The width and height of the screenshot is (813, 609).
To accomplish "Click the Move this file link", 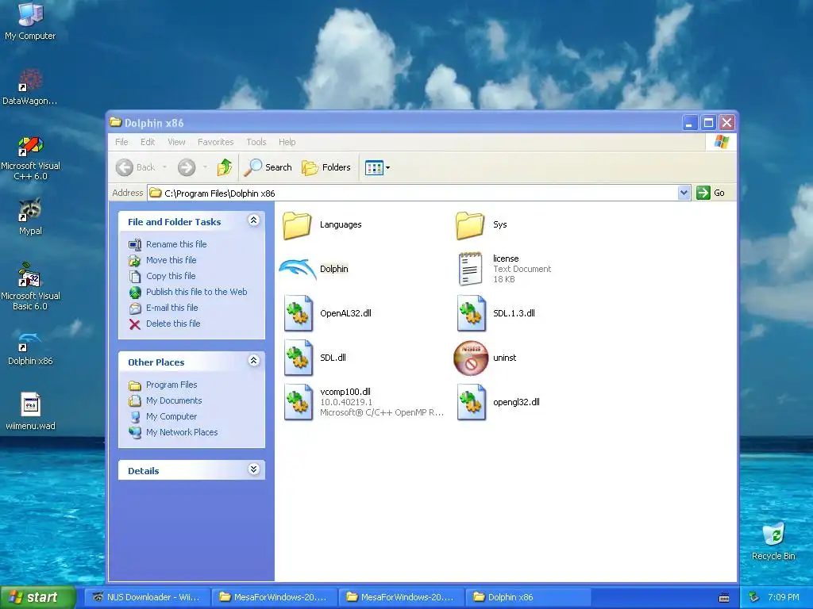I will (171, 260).
